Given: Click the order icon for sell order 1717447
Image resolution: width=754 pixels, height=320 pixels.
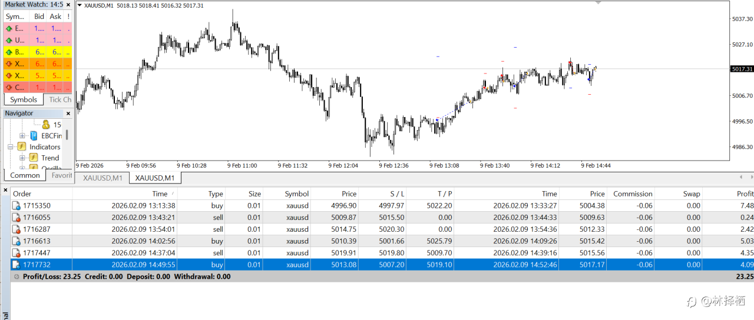Looking at the screenshot, I should pyautogui.click(x=16, y=253).
